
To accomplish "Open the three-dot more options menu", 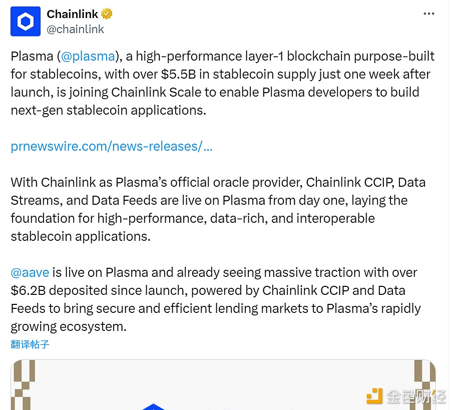I will 429,14.
